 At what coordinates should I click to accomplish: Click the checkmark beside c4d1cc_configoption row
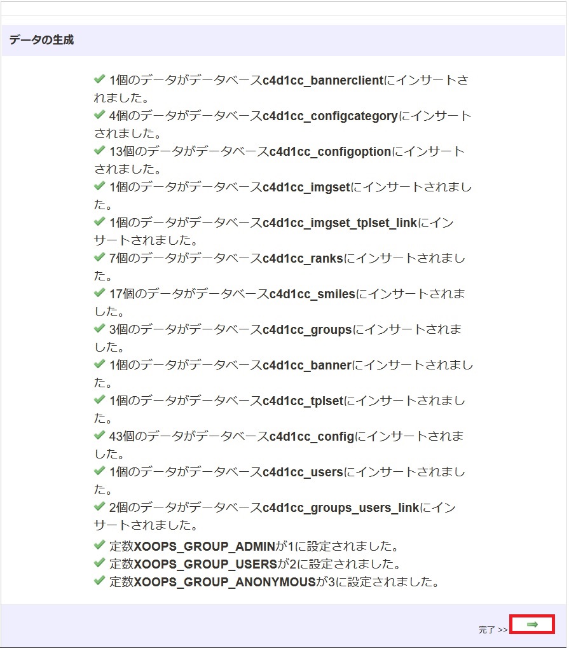click(99, 150)
